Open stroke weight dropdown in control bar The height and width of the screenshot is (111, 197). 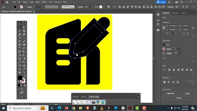(x=43, y=7)
